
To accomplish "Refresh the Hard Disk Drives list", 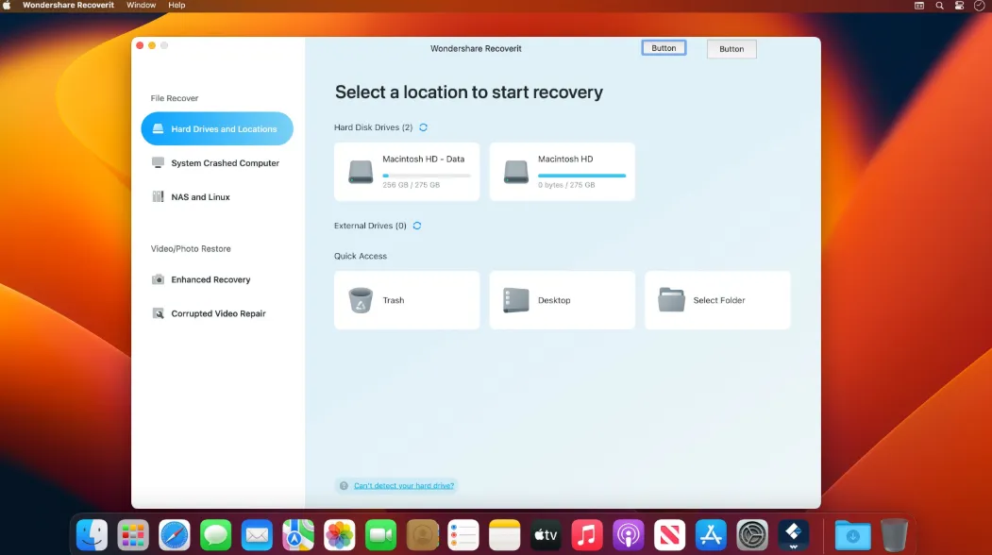I will coord(423,127).
